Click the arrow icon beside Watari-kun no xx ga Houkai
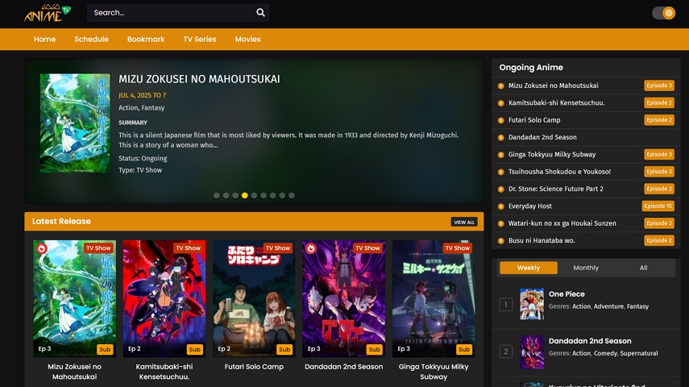 (501, 223)
